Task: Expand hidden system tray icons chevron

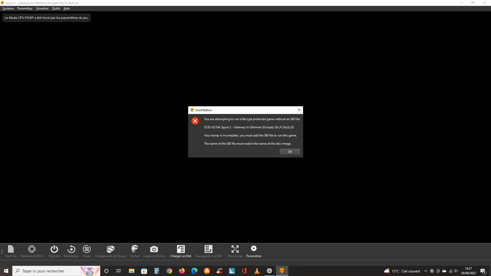Action: (x=426, y=271)
